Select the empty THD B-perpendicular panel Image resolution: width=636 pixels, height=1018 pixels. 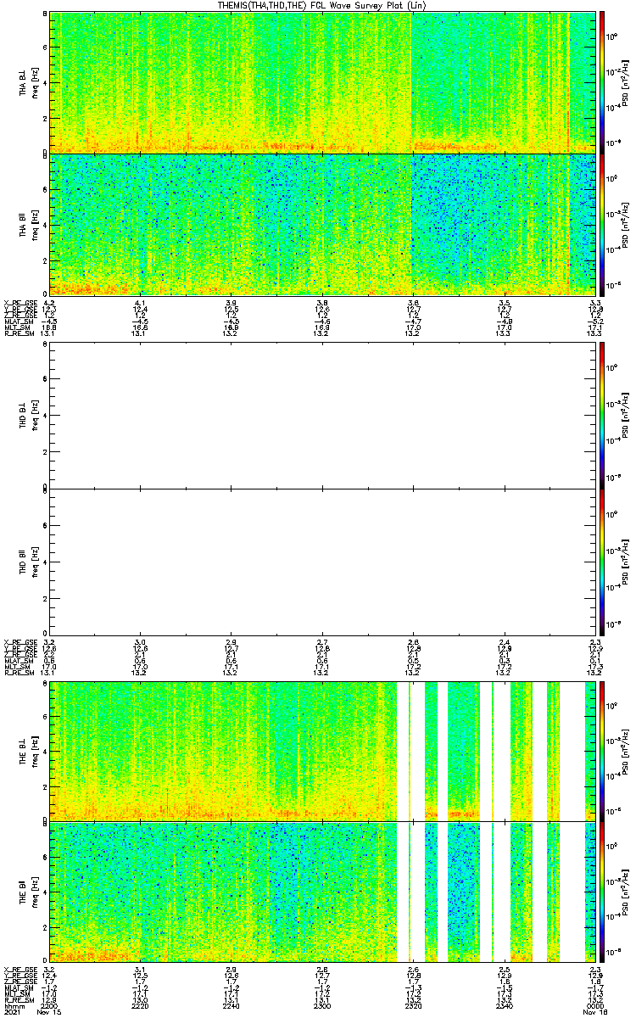click(x=323, y=416)
